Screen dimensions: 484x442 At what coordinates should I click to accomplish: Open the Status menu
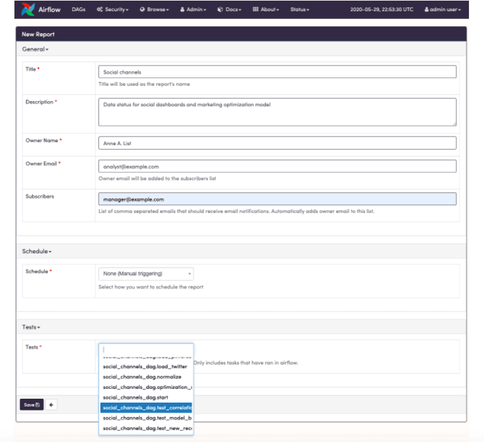point(299,10)
